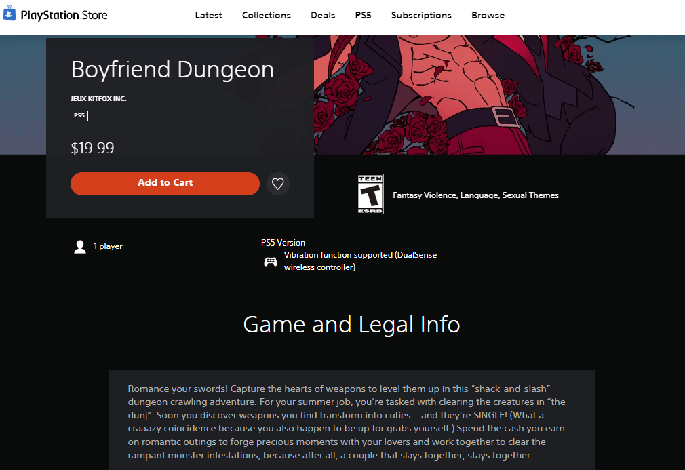Screen dimensions: 685x470
Task: Click the Fantasy Violence, Language, Sexual Themes descriptor
Action: coord(475,195)
